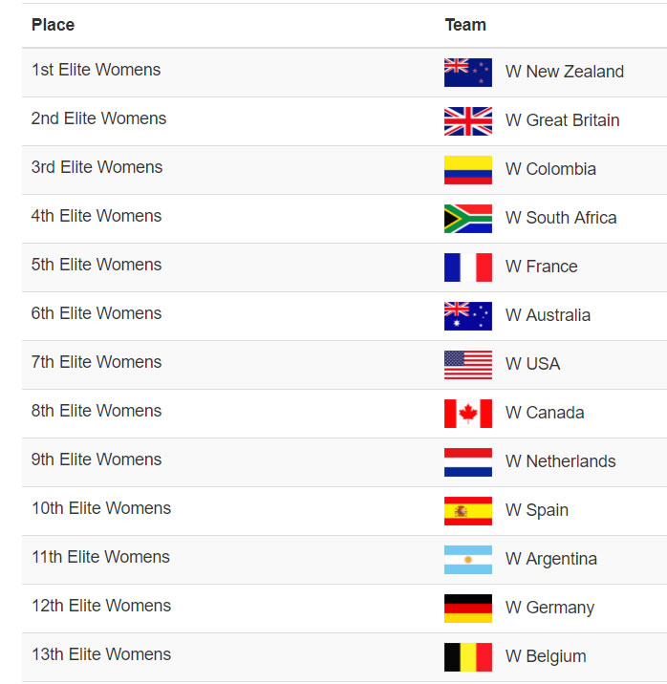Open the W Great Britain team link

(x=562, y=120)
